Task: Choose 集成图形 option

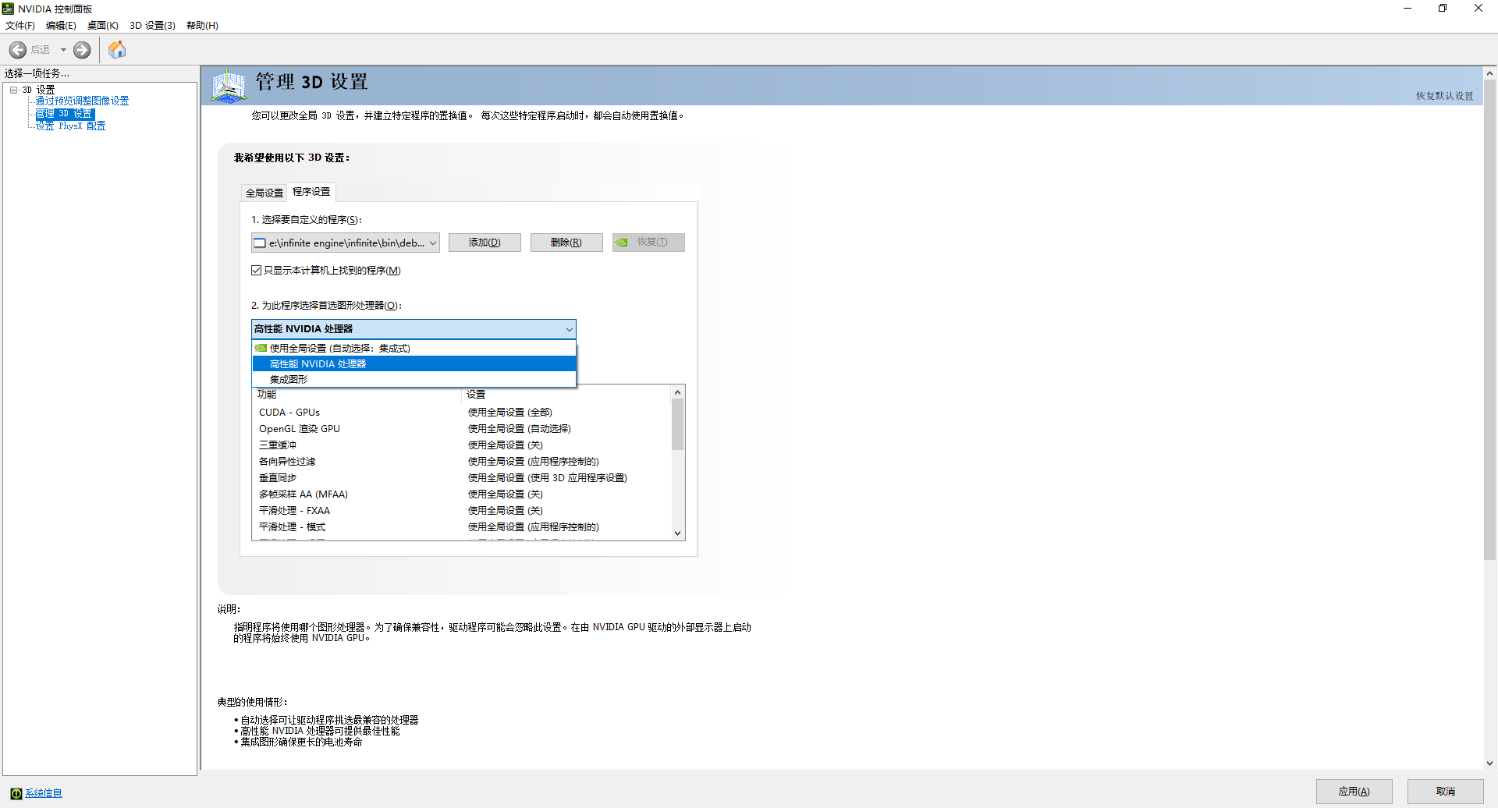Action: 414,380
